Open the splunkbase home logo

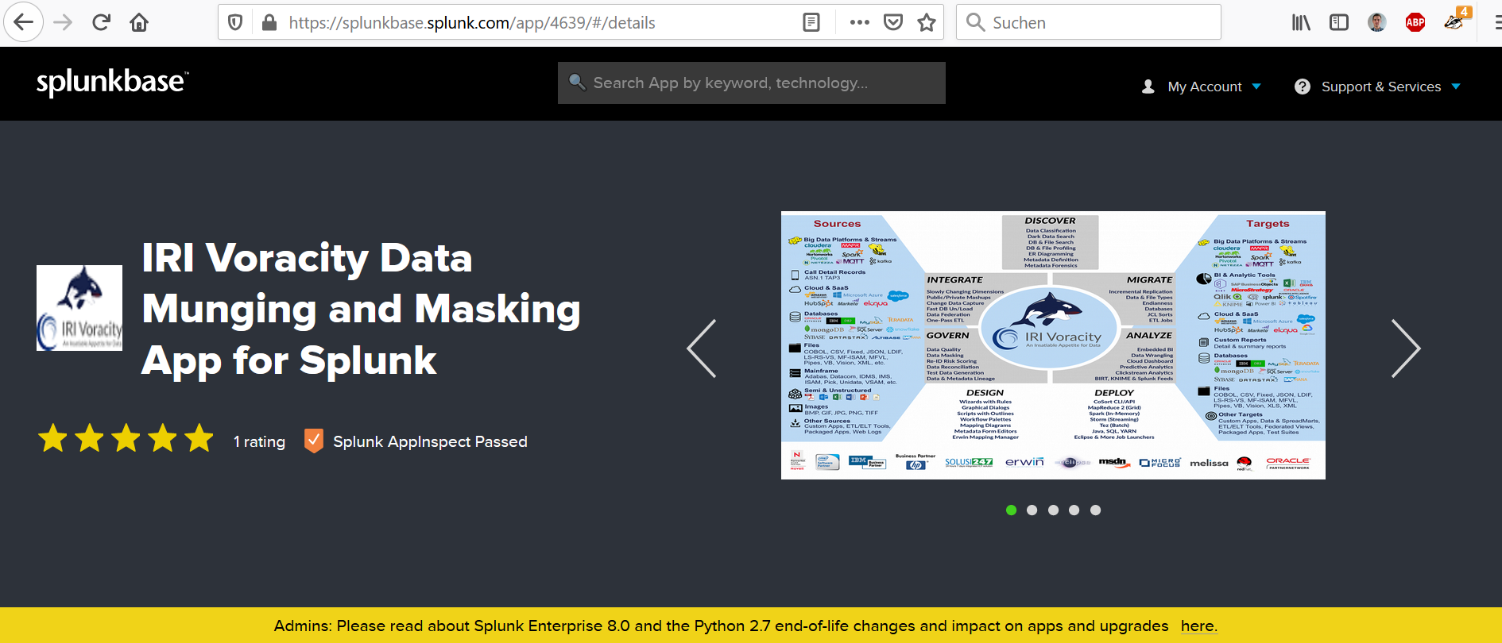click(112, 82)
